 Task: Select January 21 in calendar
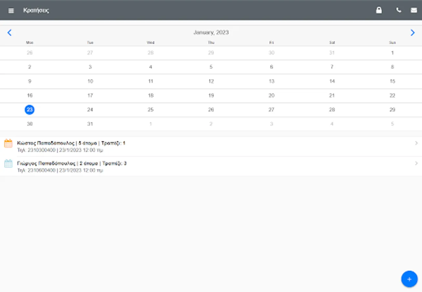pyautogui.click(x=332, y=96)
